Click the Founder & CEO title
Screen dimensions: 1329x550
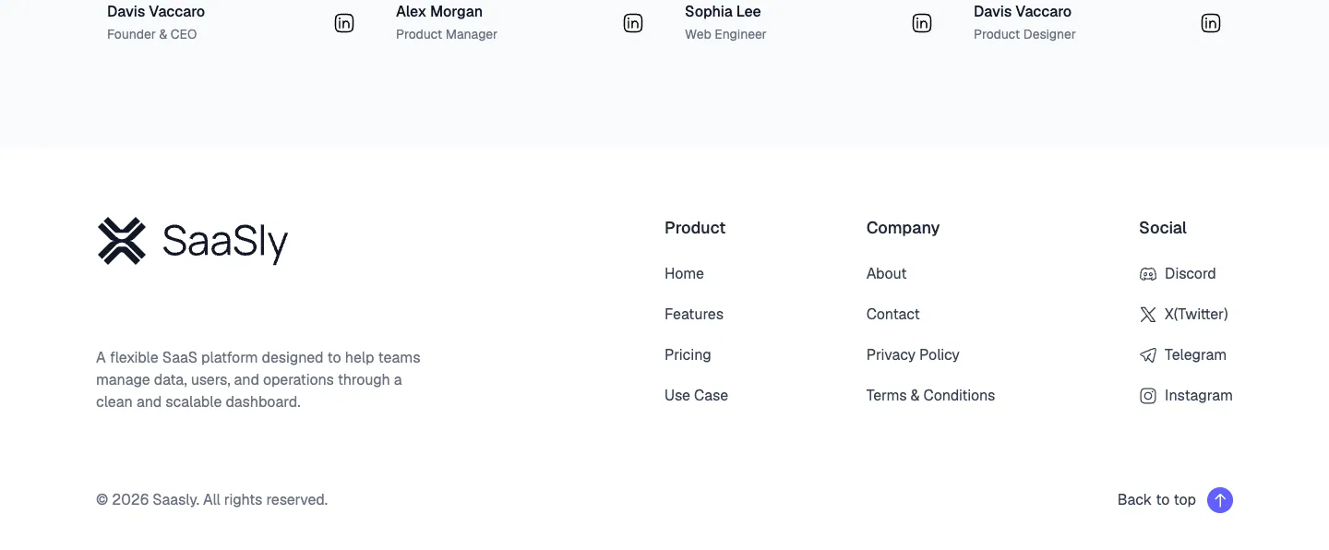[152, 34]
